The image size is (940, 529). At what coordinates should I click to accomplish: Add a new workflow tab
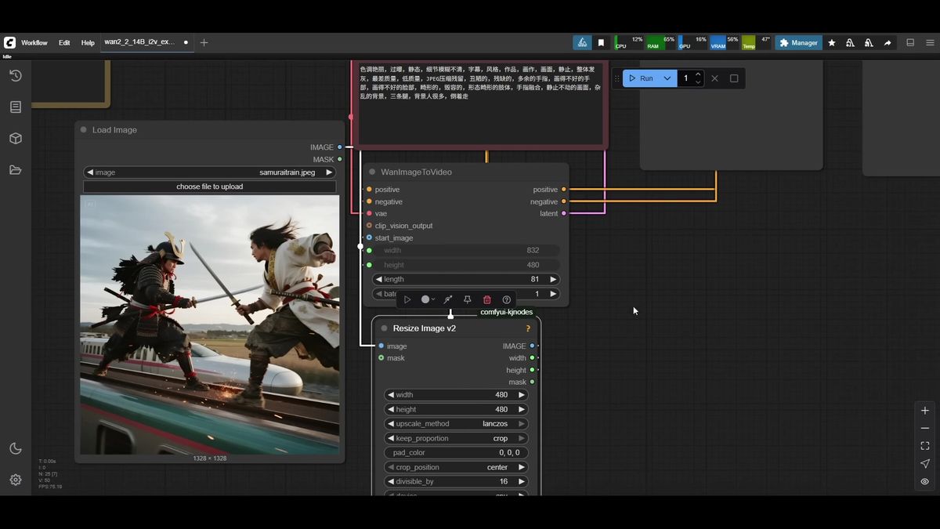point(204,42)
